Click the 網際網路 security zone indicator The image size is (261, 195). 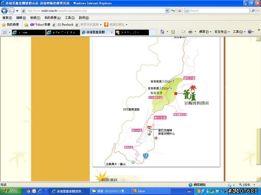click(197, 185)
